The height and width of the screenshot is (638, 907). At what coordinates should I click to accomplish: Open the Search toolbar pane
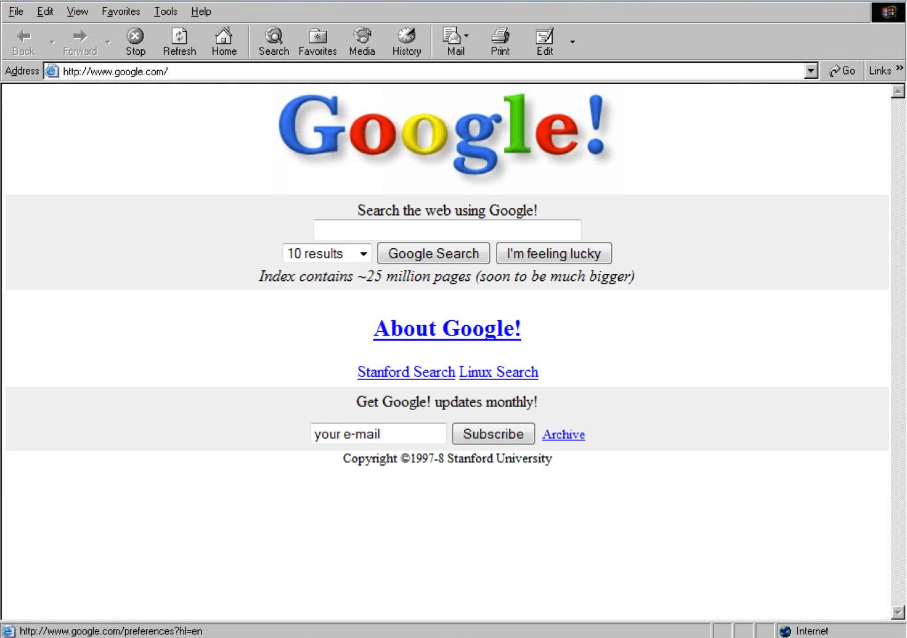point(274,42)
